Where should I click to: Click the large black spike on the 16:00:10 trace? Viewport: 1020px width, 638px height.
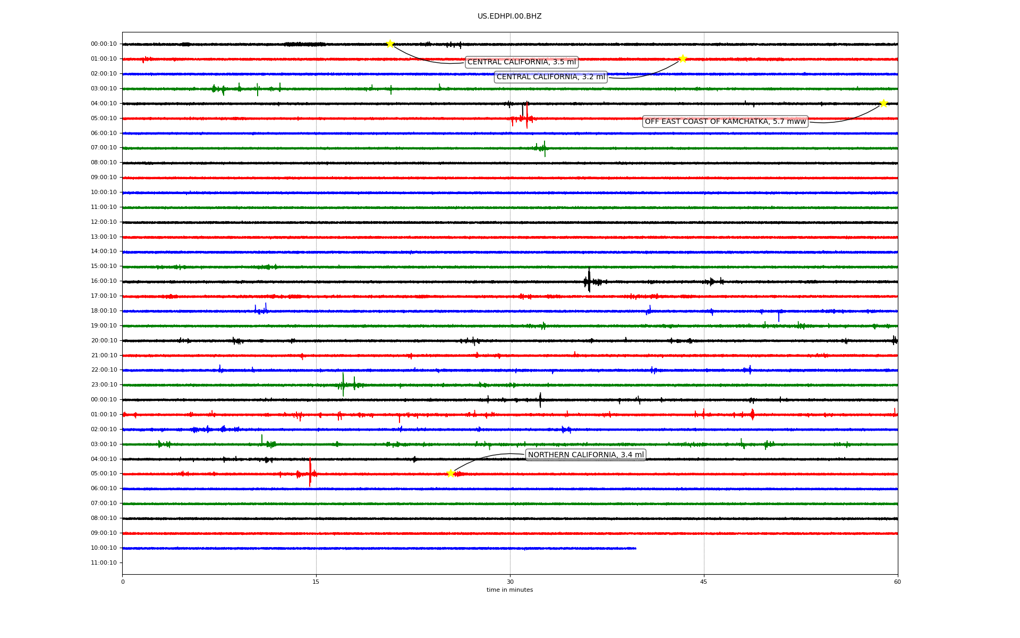[x=589, y=281]
